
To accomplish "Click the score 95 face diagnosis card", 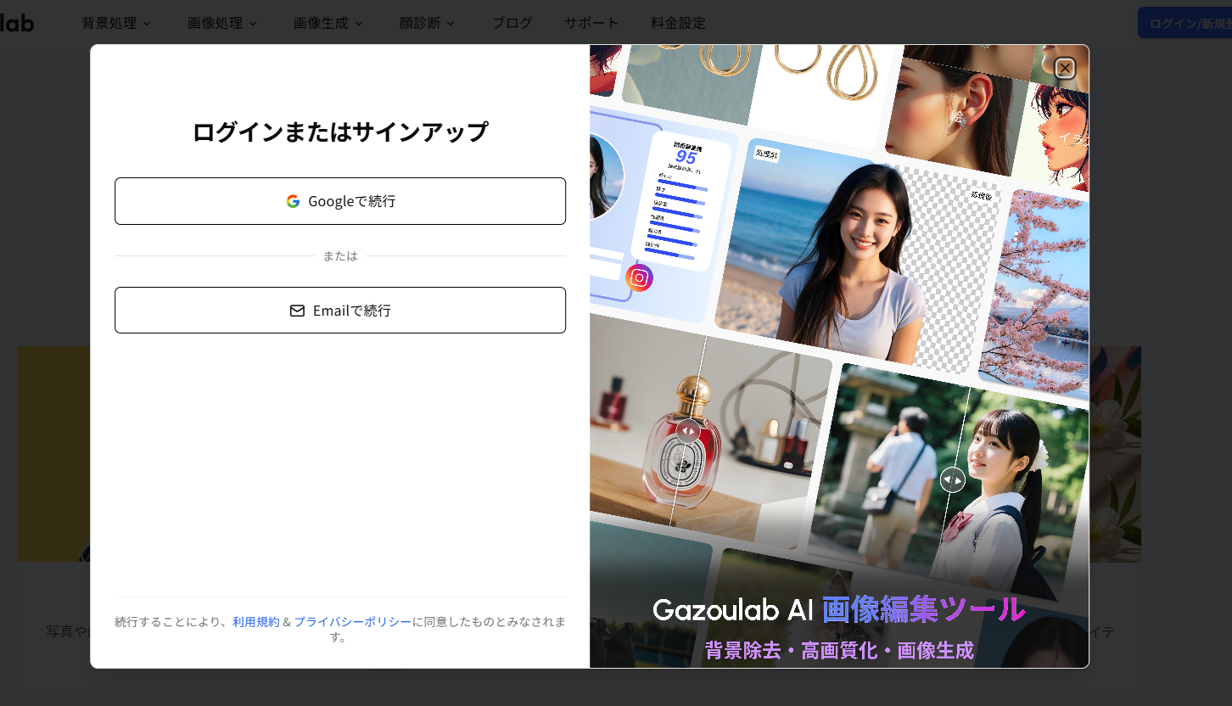I will [681, 201].
